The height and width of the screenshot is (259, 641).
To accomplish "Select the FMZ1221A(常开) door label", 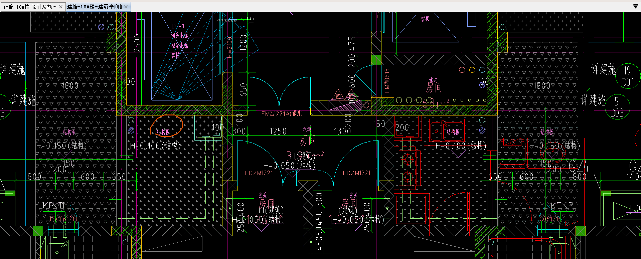I will (282, 113).
